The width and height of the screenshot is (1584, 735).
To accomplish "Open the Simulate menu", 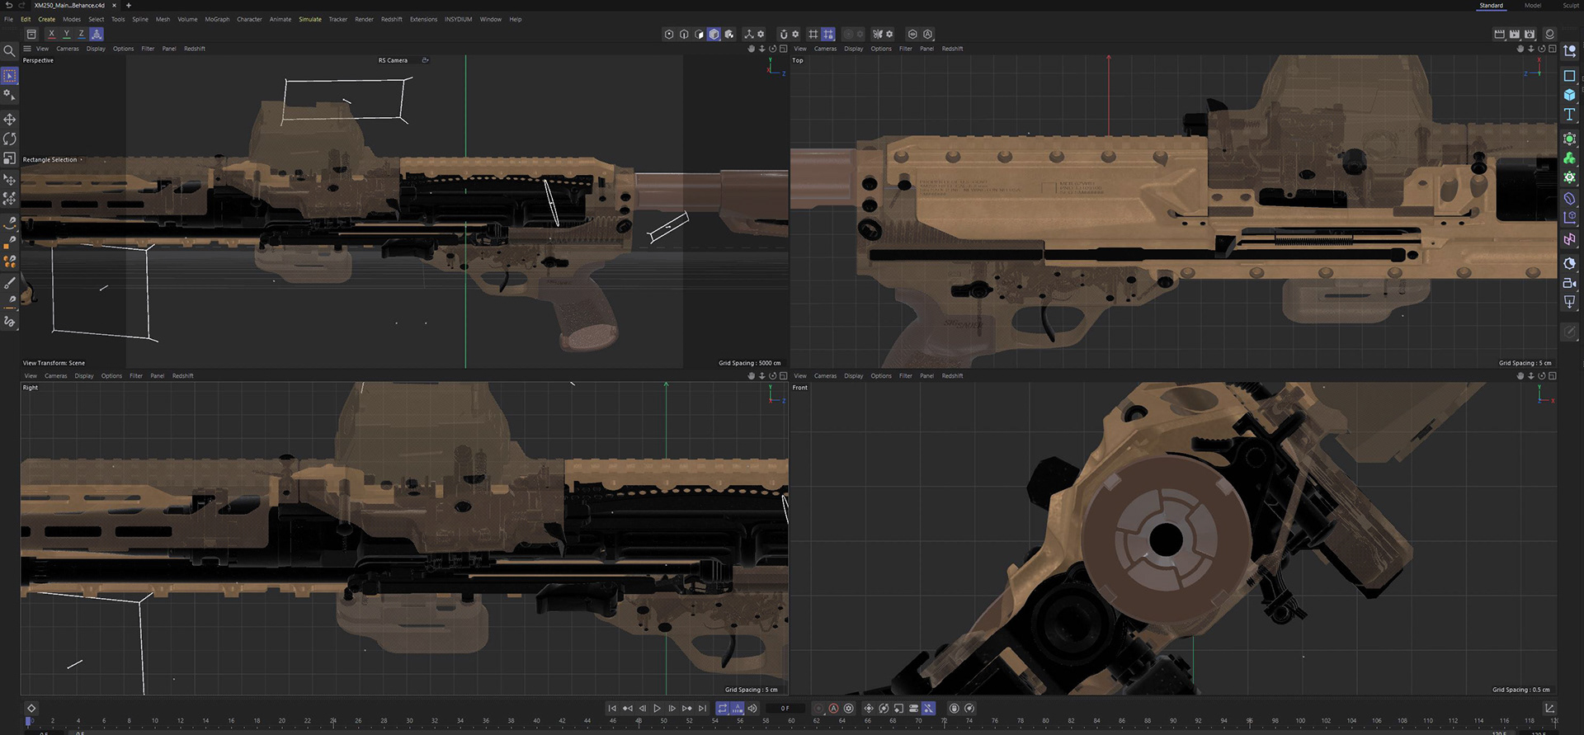I will click(310, 19).
